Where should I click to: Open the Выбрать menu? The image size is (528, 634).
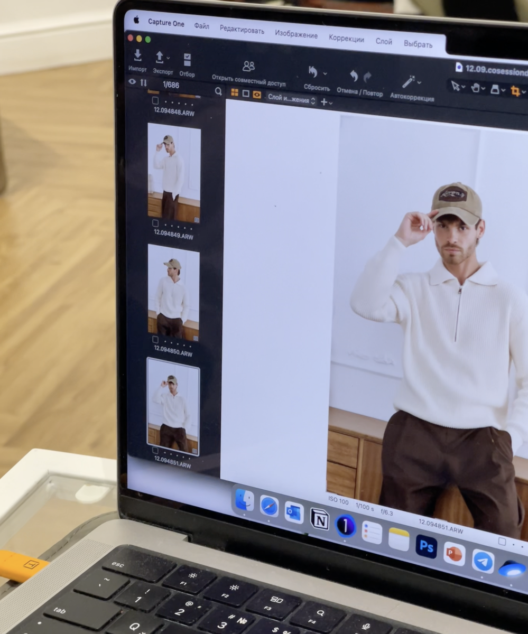click(x=418, y=44)
